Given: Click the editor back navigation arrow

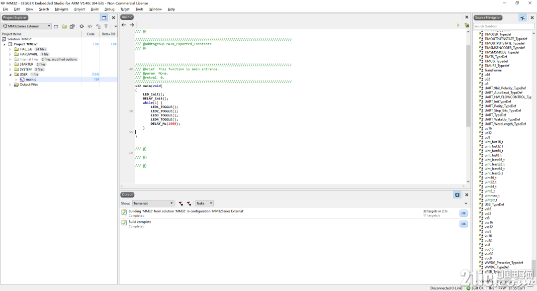Looking at the screenshot, I should (x=124, y=25).
